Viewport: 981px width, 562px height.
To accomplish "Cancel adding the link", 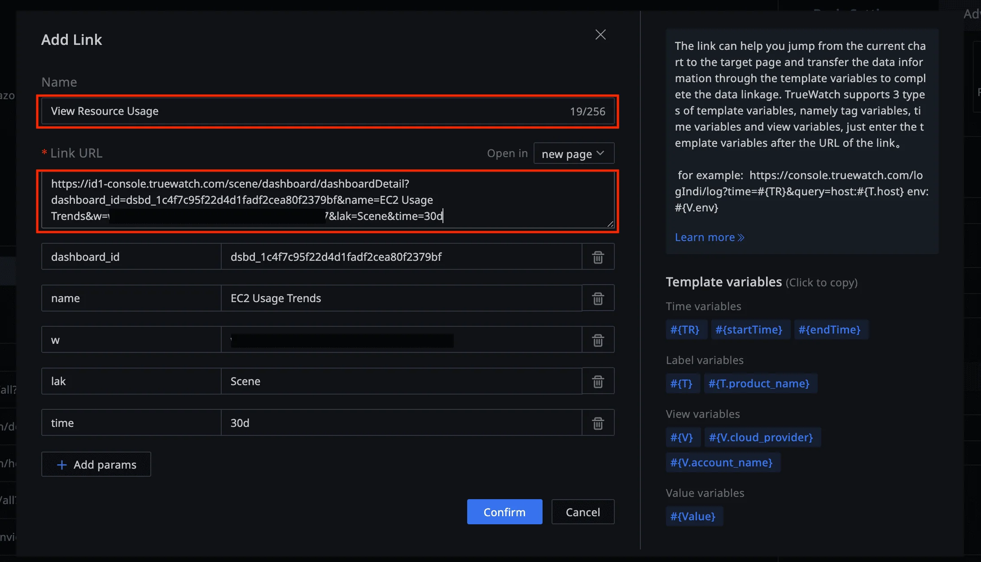I will pos(582,512).
